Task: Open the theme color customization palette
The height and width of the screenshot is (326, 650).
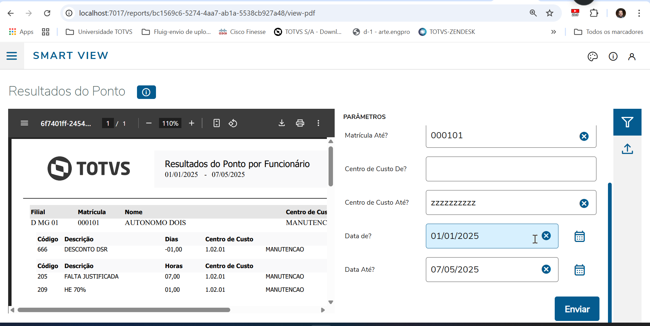Action: pos(593,56)
